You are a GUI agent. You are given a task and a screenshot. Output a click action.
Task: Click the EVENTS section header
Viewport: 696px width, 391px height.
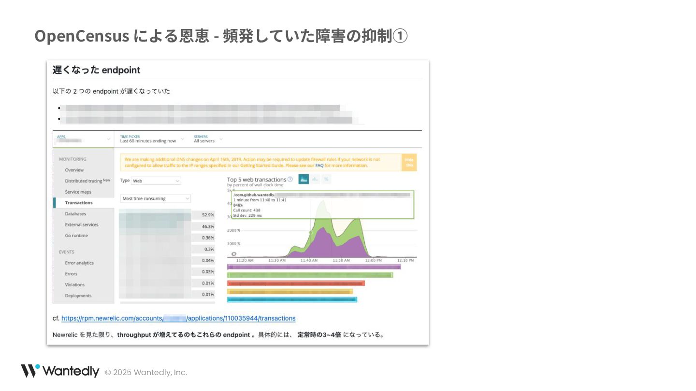[x=67, y=252]
